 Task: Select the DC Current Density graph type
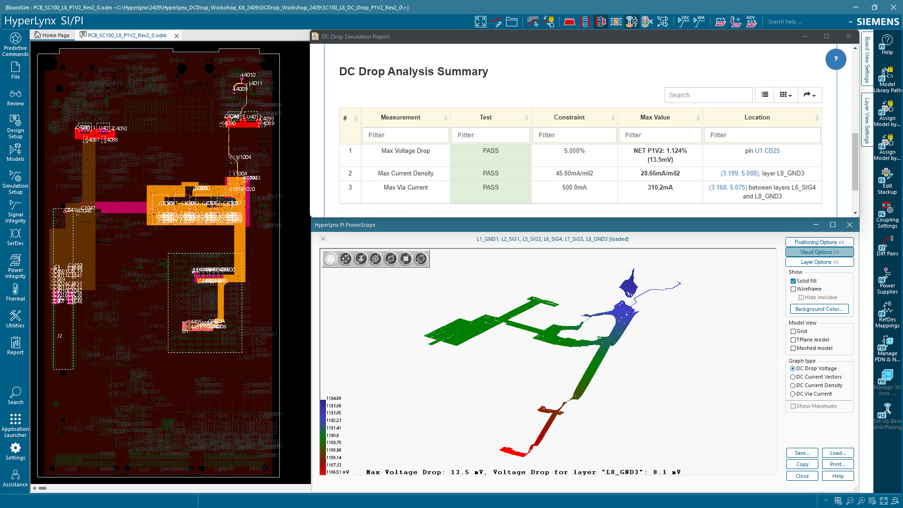point(793,385)
